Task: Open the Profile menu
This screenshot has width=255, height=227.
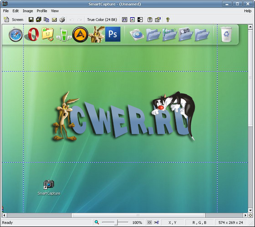Action: point(42,11)
